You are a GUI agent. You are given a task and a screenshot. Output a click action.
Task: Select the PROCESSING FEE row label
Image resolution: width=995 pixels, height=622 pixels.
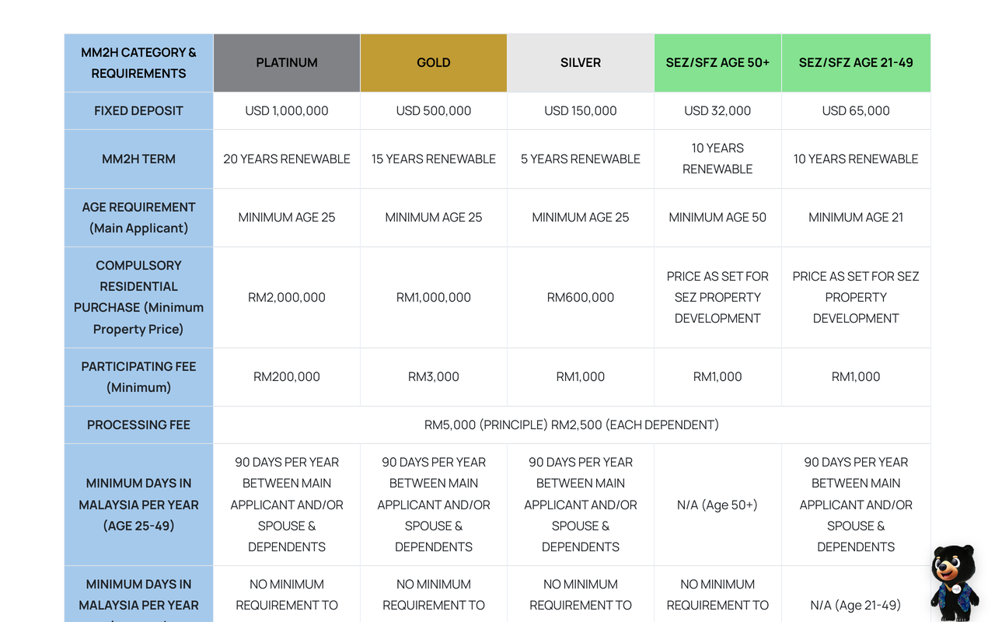[139, 425]
